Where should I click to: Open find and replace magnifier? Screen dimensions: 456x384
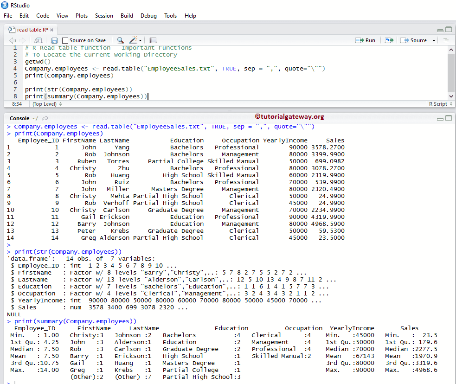[120, 40]
